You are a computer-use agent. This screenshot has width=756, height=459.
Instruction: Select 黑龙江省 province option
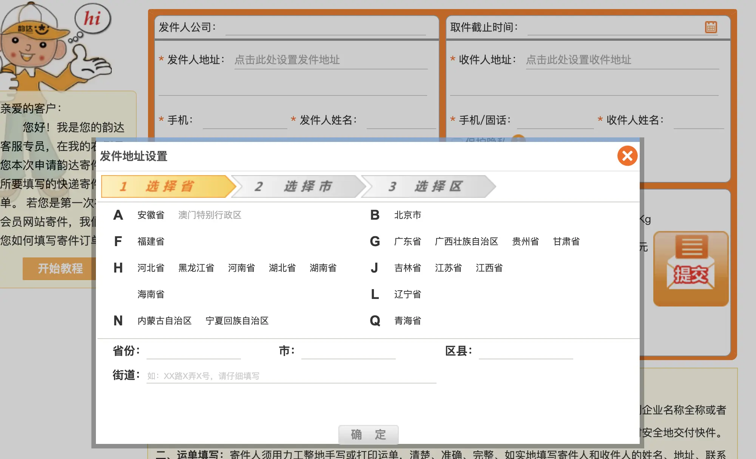tap(196, 268)
